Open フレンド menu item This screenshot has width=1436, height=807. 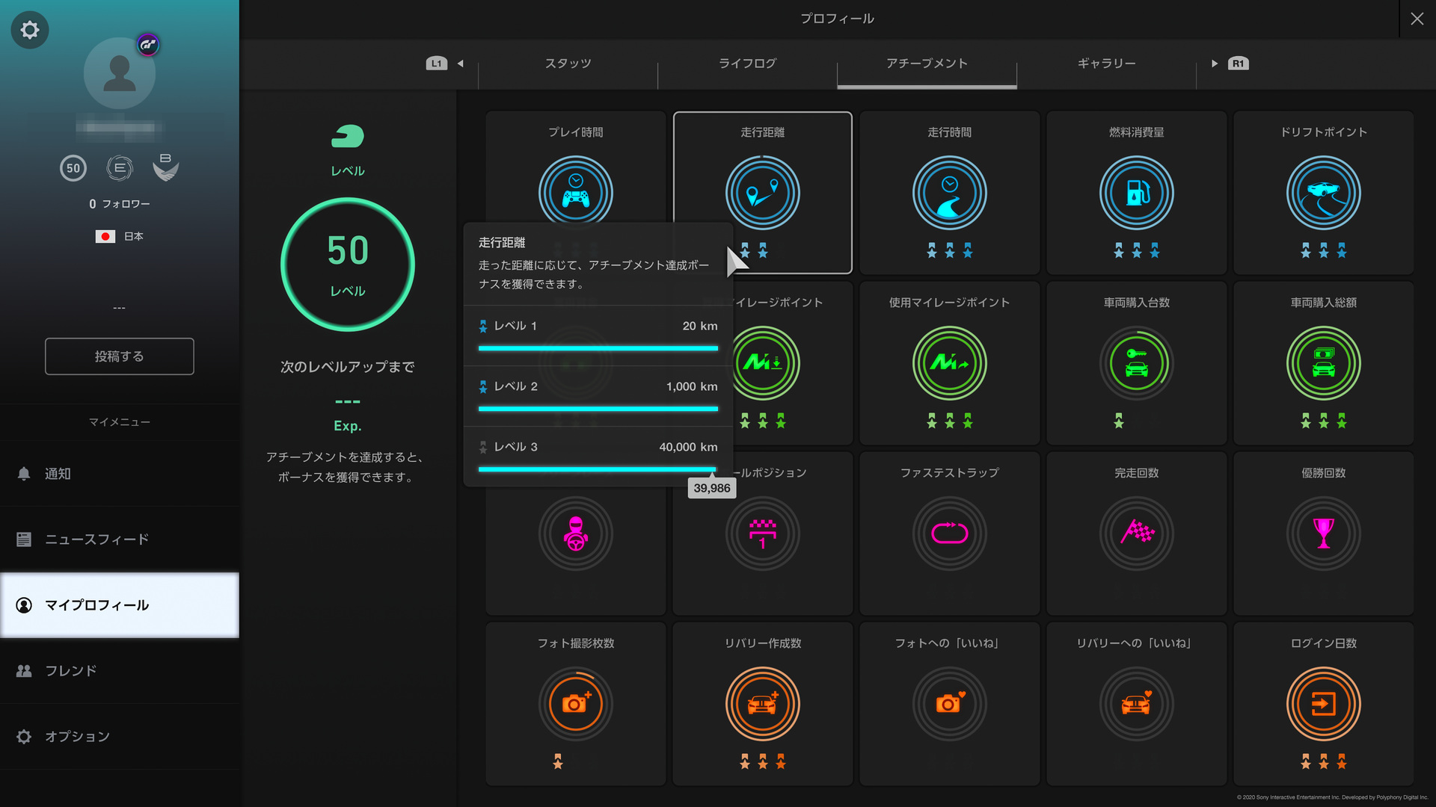tap(120, 671)
